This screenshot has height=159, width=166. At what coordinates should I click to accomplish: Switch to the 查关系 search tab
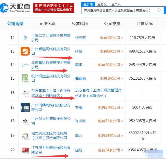tap(116, 4)
